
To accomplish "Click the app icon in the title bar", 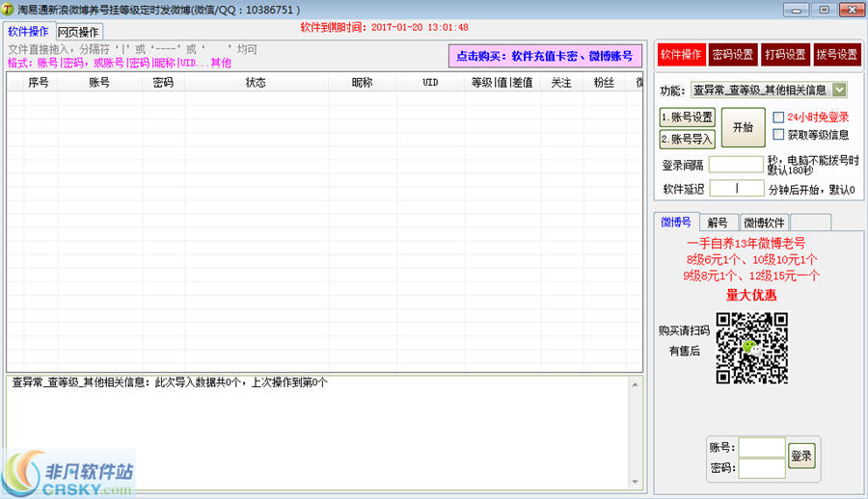I will [8, 10].
